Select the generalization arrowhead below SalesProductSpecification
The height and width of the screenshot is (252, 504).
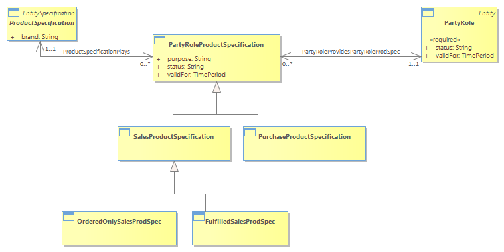pos(174,166)
